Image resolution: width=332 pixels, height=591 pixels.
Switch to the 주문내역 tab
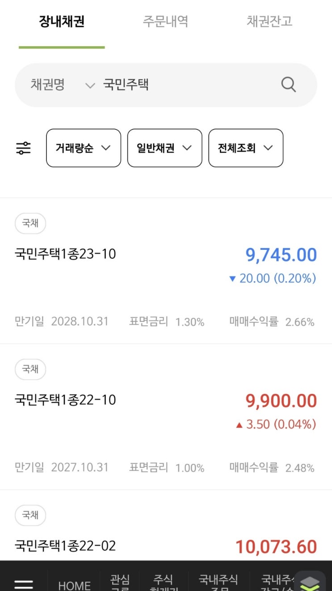(165, 21)
